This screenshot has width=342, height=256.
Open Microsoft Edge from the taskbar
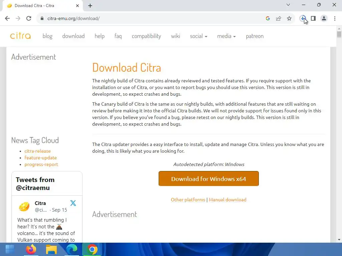[x=72, y=249]
